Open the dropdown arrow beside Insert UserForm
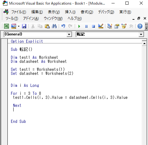The height and width of the screenshot is (145, 148). click(19, 26)
